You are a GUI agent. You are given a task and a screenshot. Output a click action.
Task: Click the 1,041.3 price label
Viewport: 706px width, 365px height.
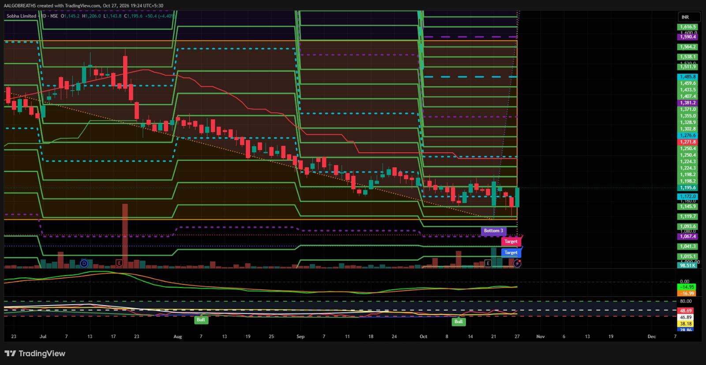(x=687, y=247)
